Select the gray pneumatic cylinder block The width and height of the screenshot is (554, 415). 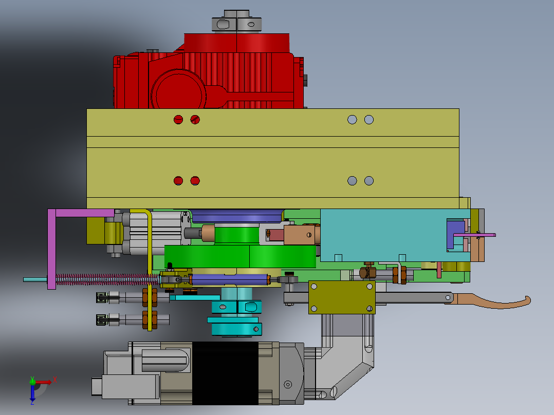point(155,232)
